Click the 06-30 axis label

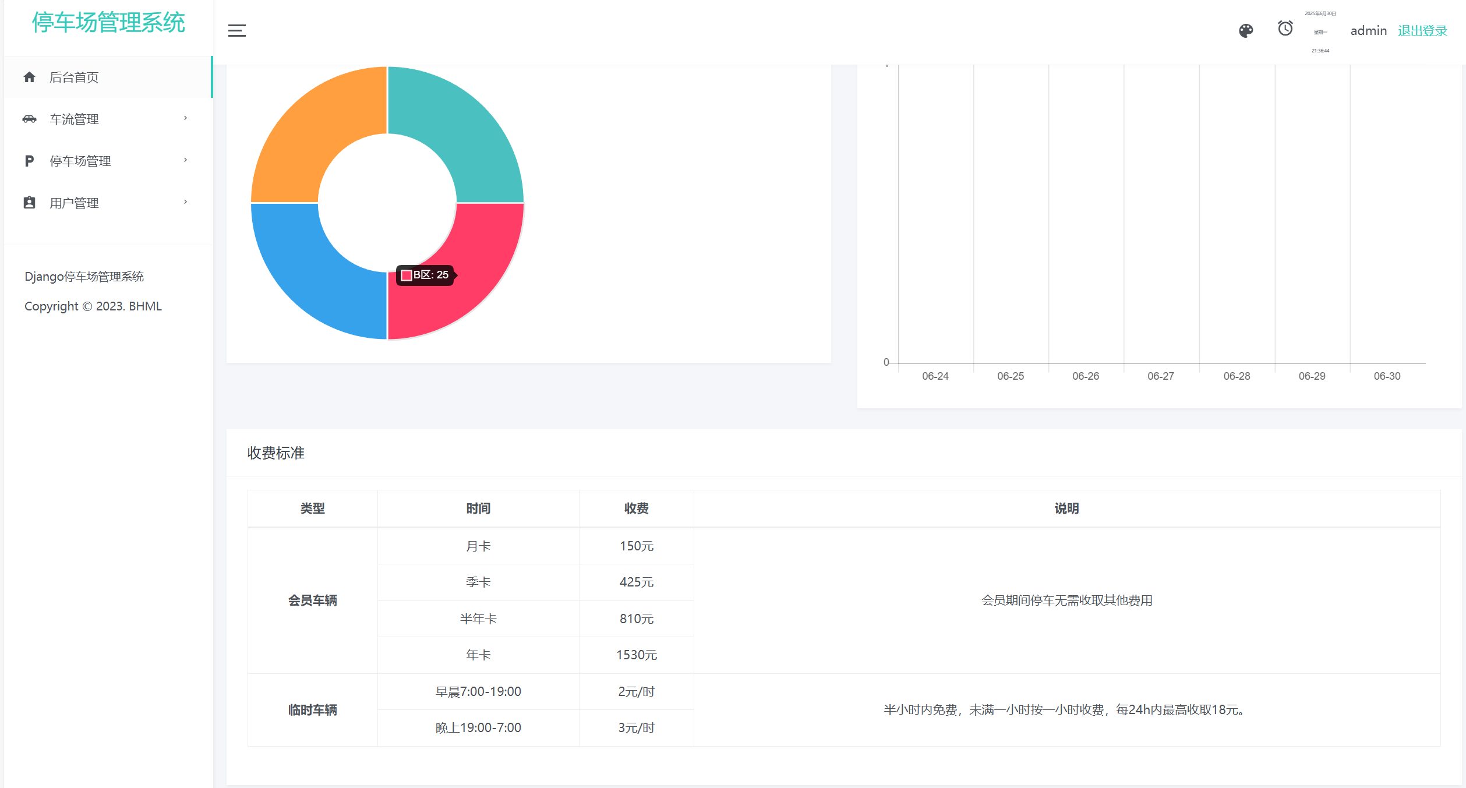click(1387, 376)
